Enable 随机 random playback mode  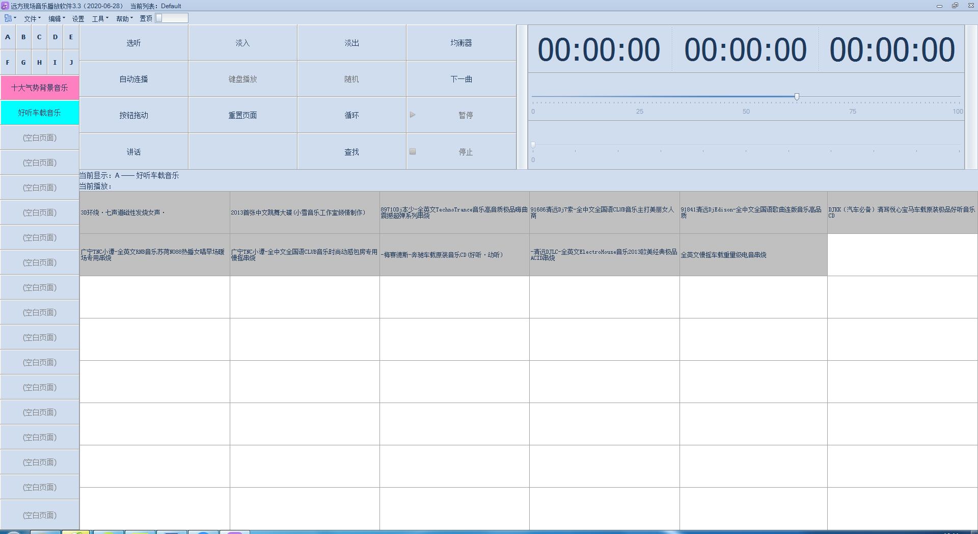coord(351,79)
